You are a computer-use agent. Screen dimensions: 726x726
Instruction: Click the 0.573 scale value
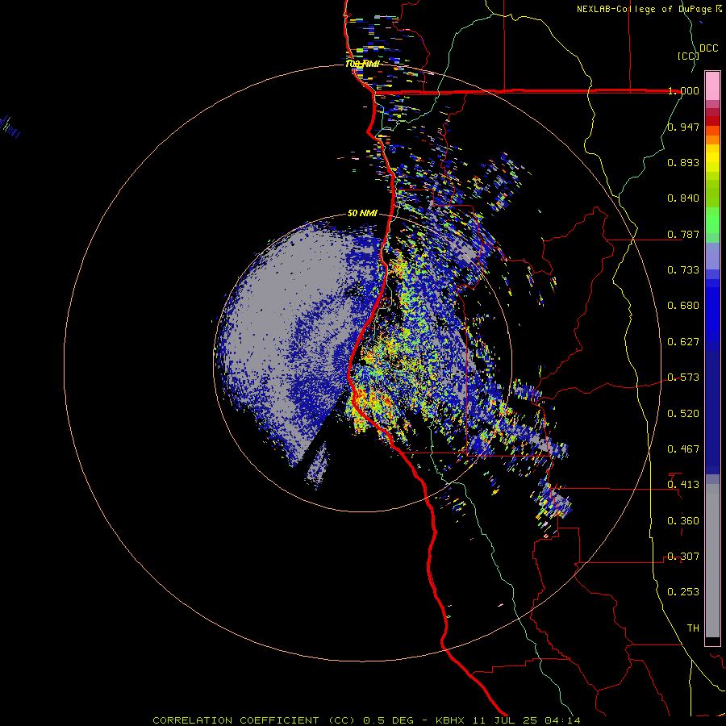tap(683, 378)
